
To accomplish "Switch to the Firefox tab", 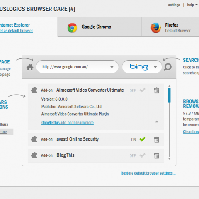I will 170,27.
